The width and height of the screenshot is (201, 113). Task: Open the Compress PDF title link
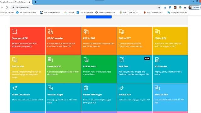[19, 38]
